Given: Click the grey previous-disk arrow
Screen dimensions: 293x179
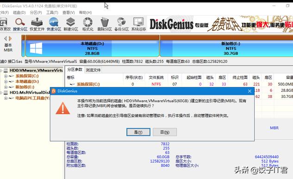Looking at the screenshot, I should coord(6,38).
